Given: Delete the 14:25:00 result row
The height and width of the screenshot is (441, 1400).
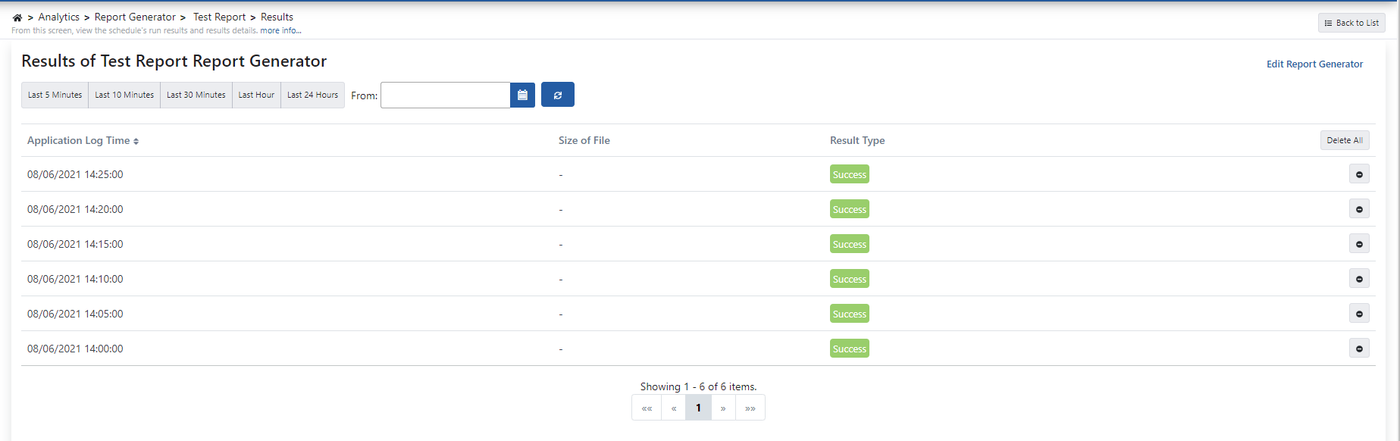Looking at the screenshot, I should (x=1358, y=174).
